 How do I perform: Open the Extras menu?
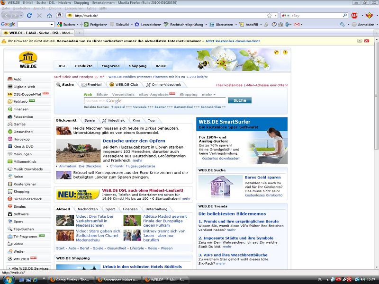pyautogui.click(x=91, y=8)
